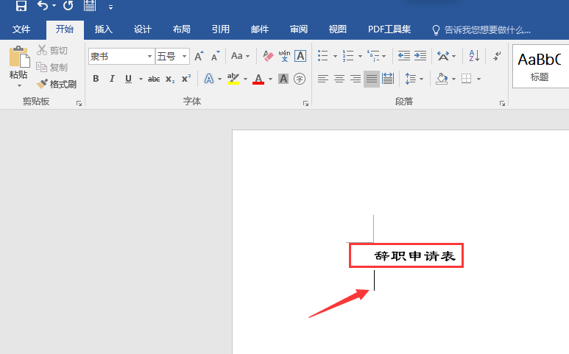Decrease paragraph indent

point(404,56)
